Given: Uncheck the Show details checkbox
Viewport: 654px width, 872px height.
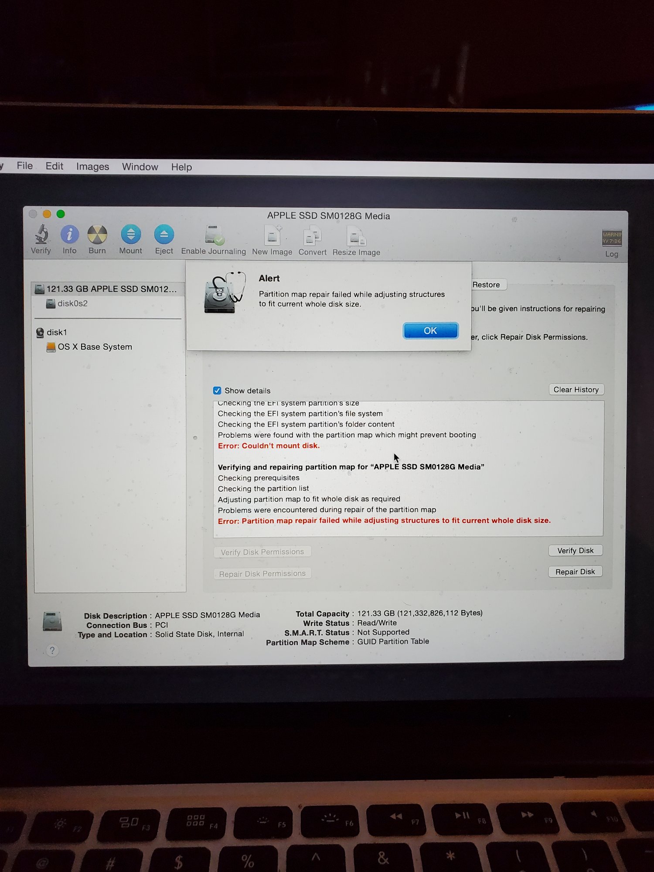Looking at the screenshot, I should tap(217, 390).
